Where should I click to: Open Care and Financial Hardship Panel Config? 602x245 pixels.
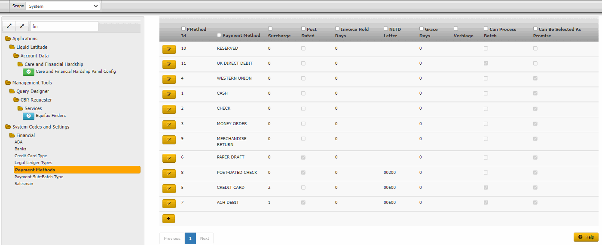(x=76, y=72)
